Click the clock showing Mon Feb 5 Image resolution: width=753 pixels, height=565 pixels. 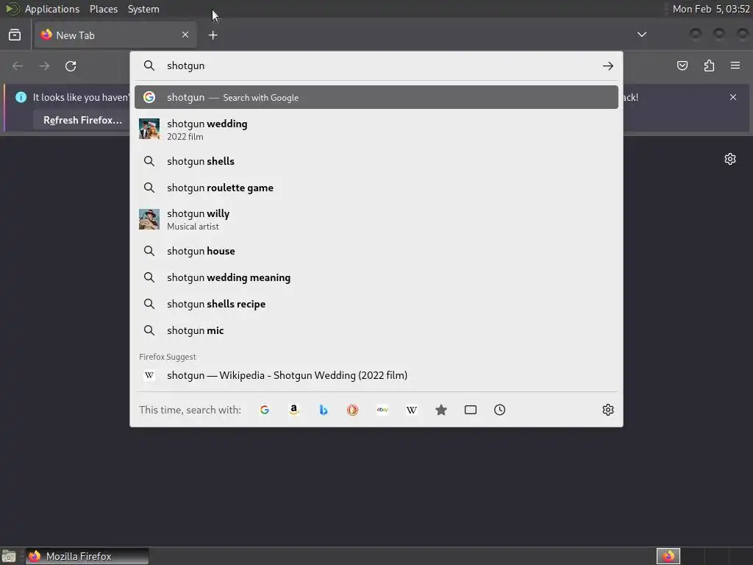[711, 9]
